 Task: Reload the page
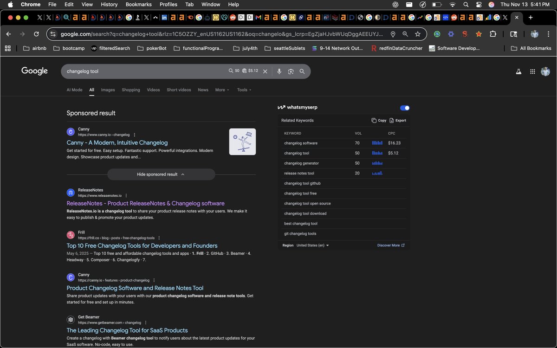(36, 34)
